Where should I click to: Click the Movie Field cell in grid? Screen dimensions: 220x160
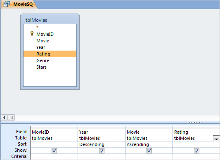149,132
